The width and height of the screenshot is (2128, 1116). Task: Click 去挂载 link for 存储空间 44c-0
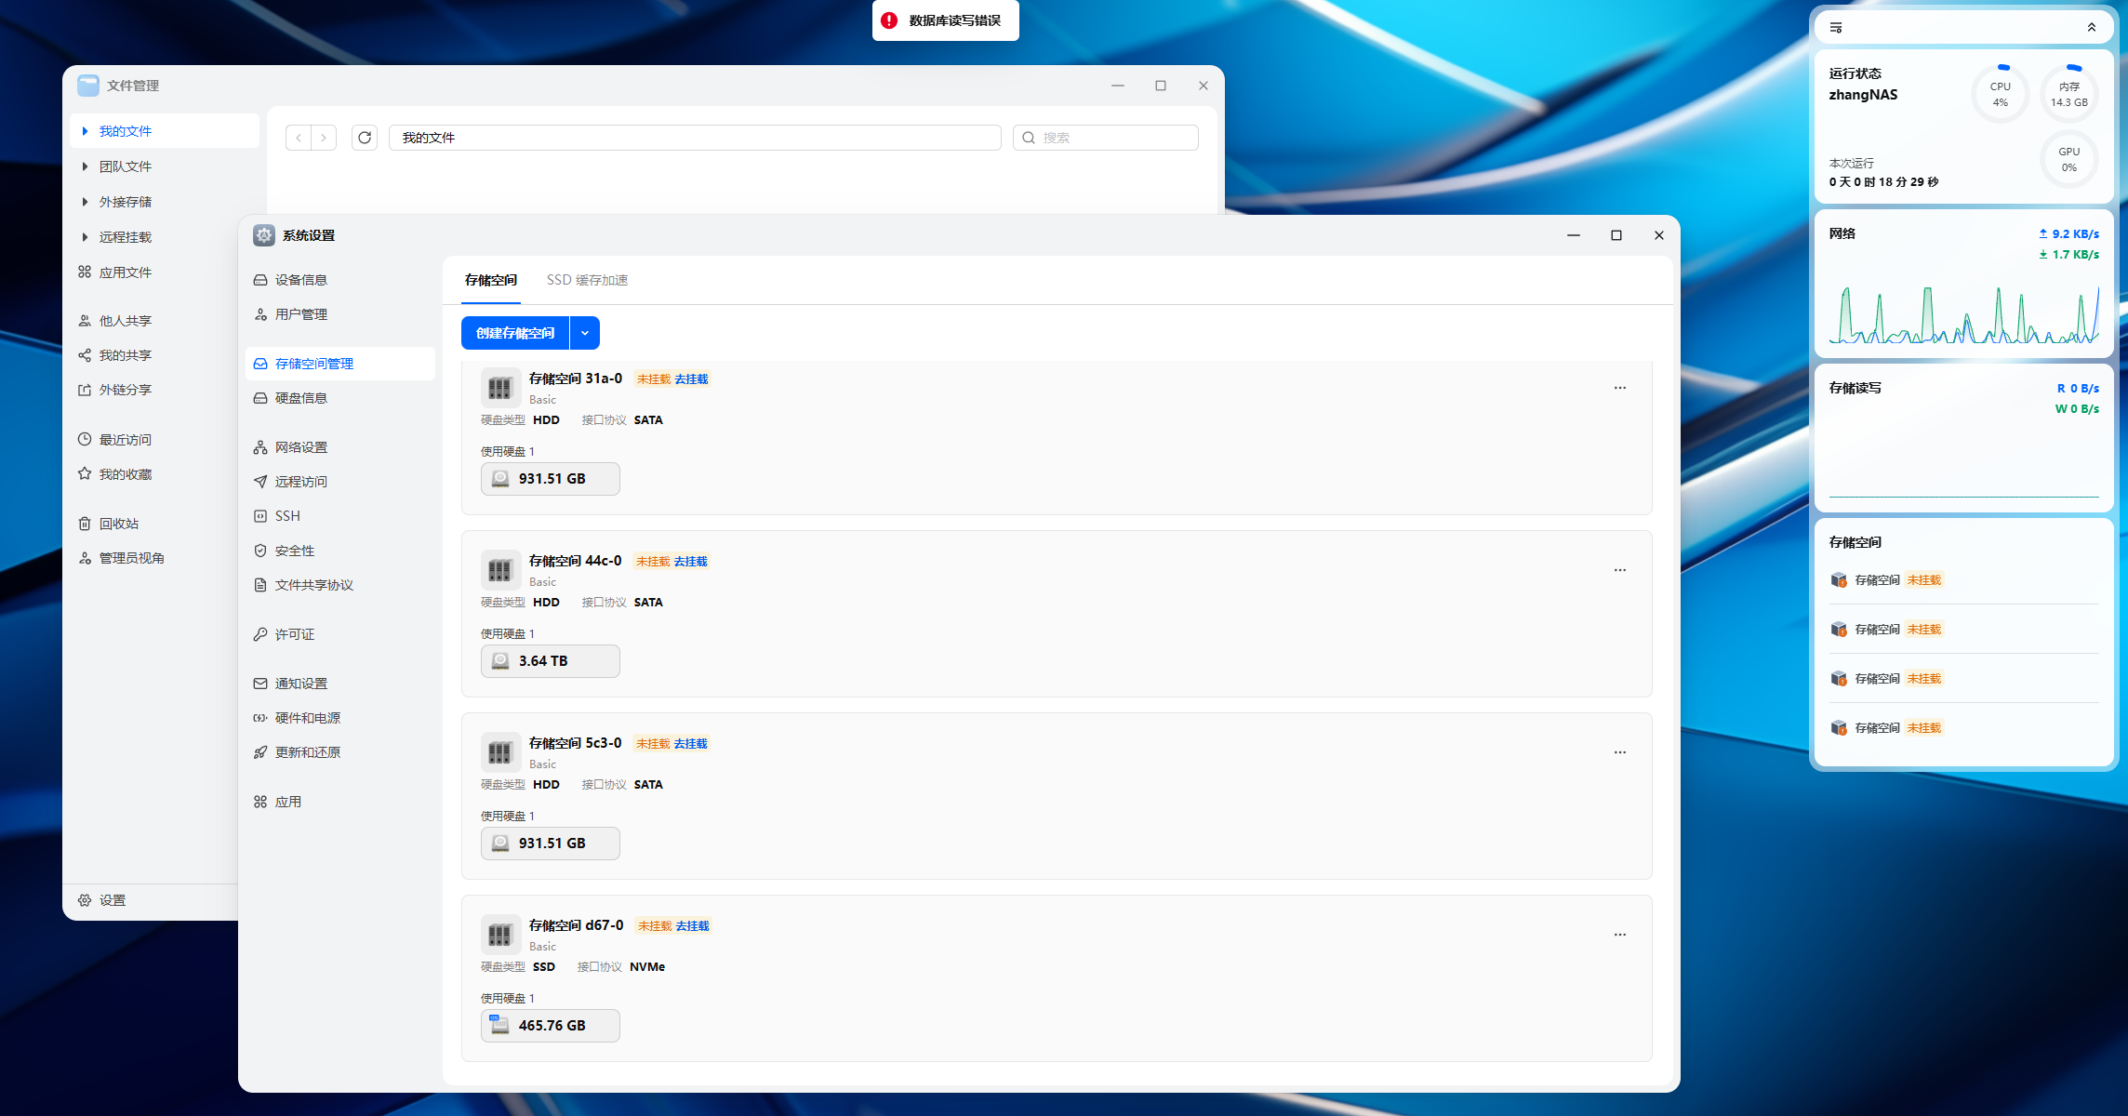pyautogui.click(x=690, y=562)
